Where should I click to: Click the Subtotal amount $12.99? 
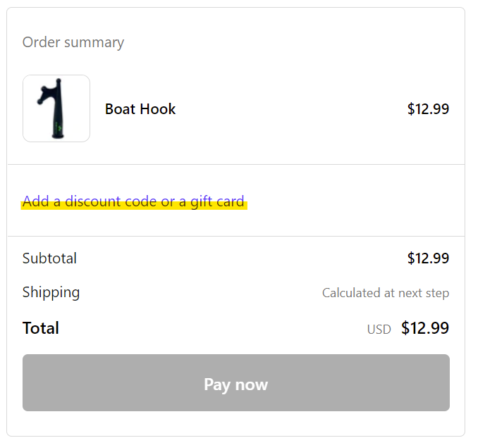[428, 258]
